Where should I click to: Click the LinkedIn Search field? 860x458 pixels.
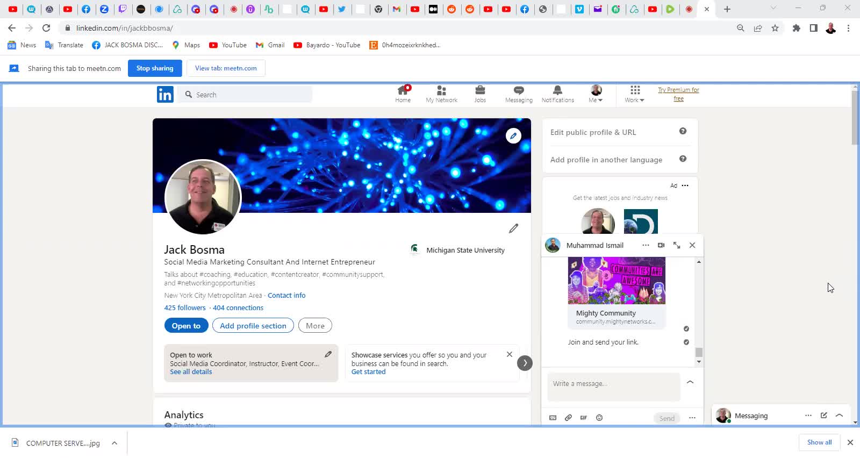click(245, 95)
